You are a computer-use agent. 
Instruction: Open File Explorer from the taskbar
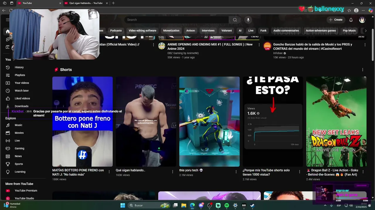[184, 205]
